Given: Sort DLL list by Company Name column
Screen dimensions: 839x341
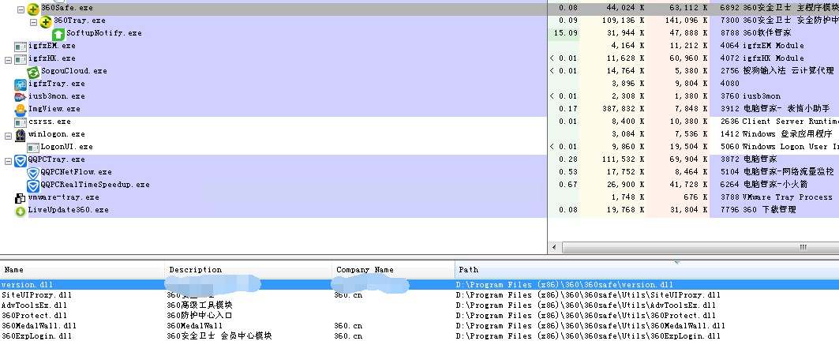Looking at the screenshot, I should pyautogui.click(x=393, y=270).
